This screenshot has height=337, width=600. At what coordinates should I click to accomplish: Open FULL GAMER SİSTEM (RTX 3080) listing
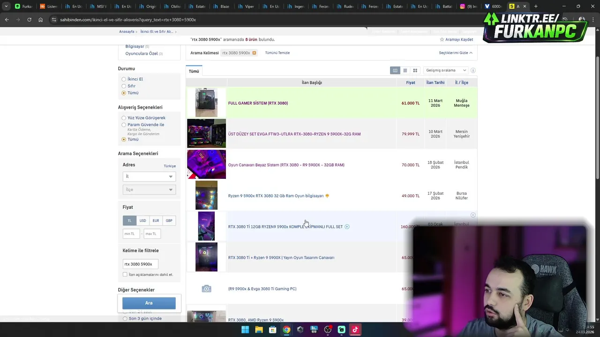[258, 103]
